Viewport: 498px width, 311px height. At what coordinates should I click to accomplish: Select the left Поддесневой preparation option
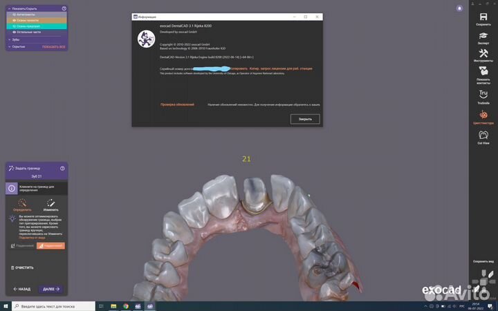click(x=23, y=245)
